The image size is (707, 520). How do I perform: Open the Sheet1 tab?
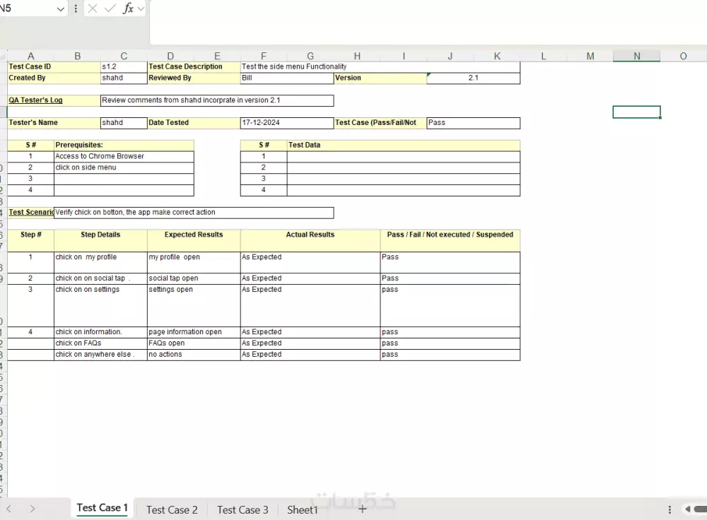coord(303,509)
